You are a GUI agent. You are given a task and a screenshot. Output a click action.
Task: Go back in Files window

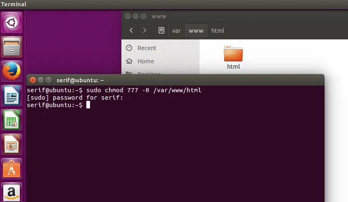pos(131,31)
